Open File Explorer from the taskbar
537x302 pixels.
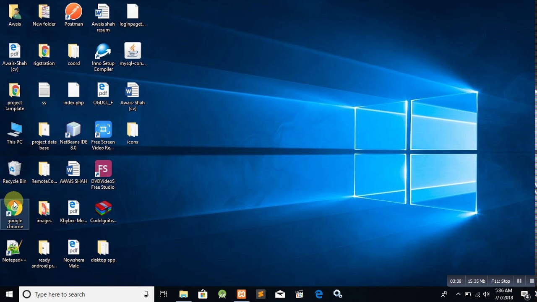pyautogui.click(x=183, y=294)
